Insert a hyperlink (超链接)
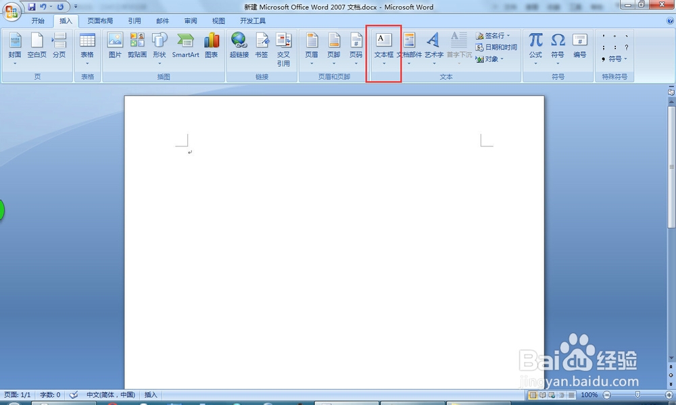Image resolution: width=676 pixels, height=405 pixels. click(239, 46)
